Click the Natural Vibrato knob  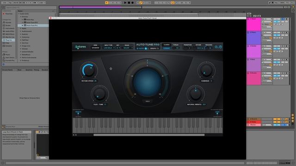coord(196,94)
